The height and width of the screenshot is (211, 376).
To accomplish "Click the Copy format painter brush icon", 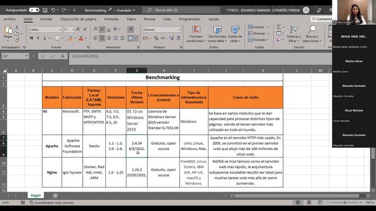I will (x=17, y=40).
